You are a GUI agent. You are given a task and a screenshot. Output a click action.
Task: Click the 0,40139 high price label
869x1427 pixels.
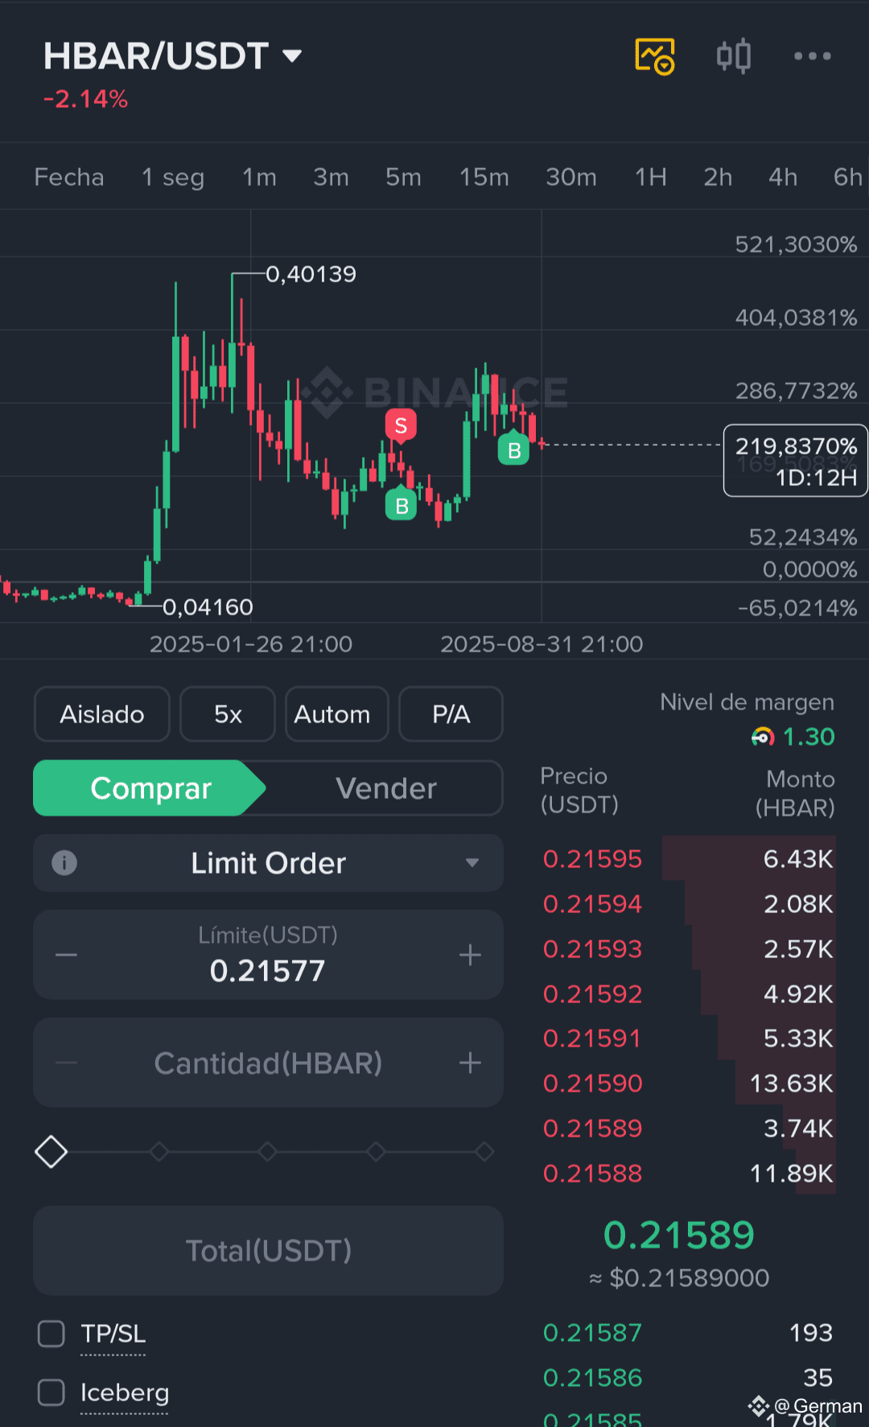point(311,274)
